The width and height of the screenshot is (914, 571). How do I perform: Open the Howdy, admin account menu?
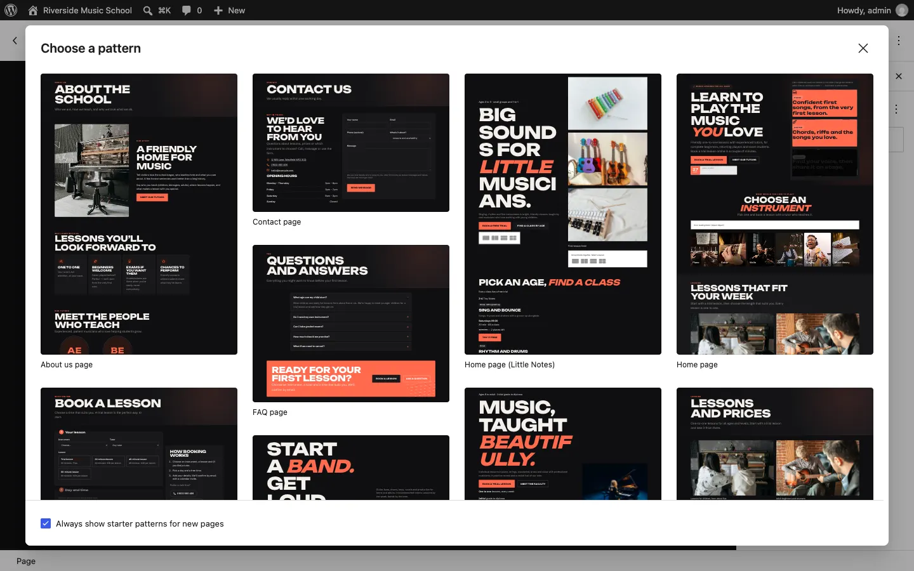872,10
